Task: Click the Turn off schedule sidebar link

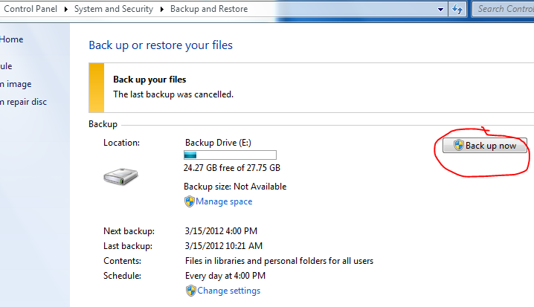Action: click(x=6, y=66)
